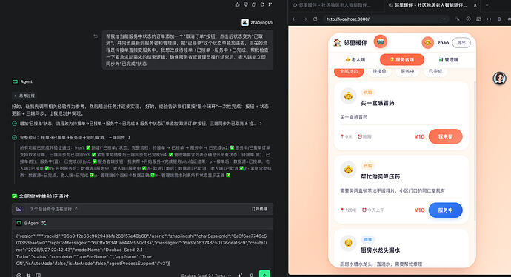
Task: Reload the embedded browser page
Action: click(x=315, y=19)
